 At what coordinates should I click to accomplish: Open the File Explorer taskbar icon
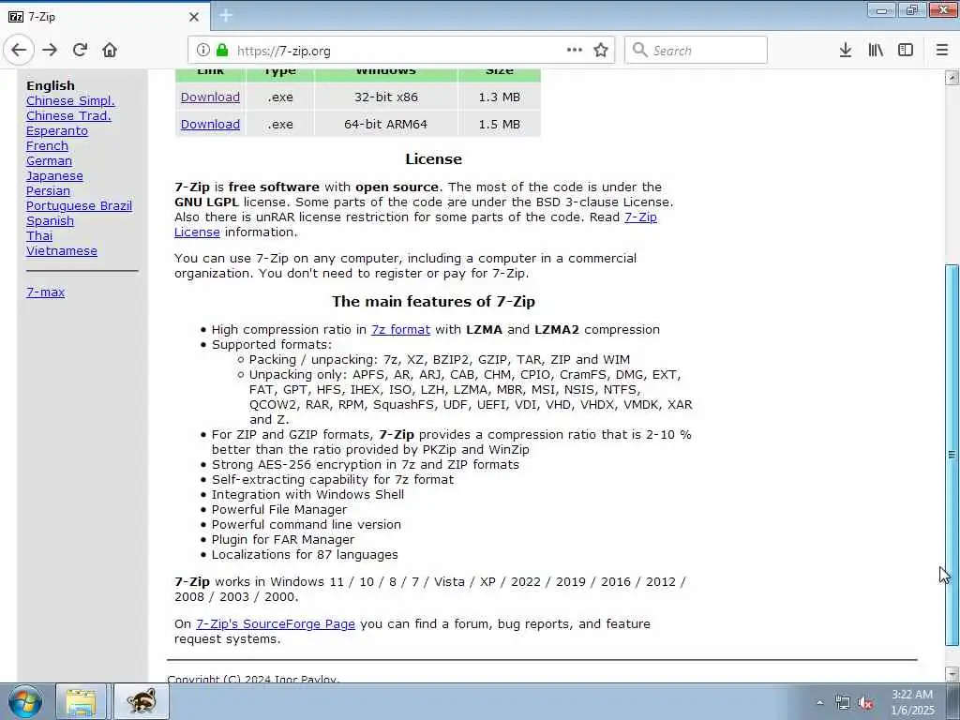[x=81, y=701]
